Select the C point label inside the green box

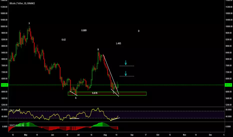(x=114, y=93)
